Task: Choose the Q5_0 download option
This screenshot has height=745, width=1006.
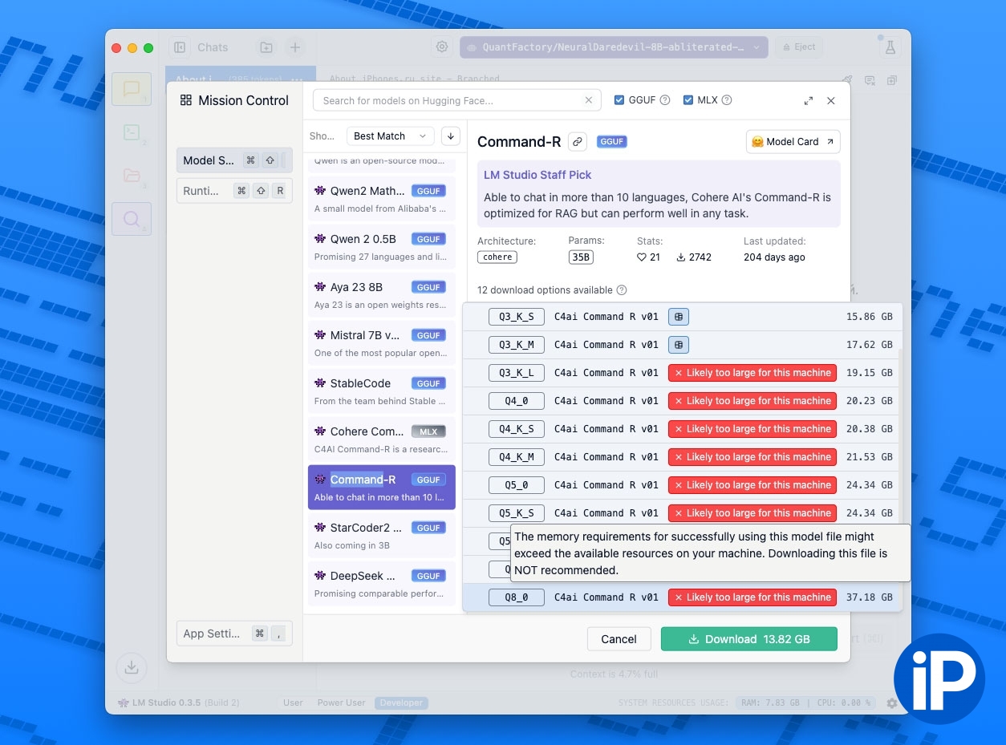Action: click(683, 485)
